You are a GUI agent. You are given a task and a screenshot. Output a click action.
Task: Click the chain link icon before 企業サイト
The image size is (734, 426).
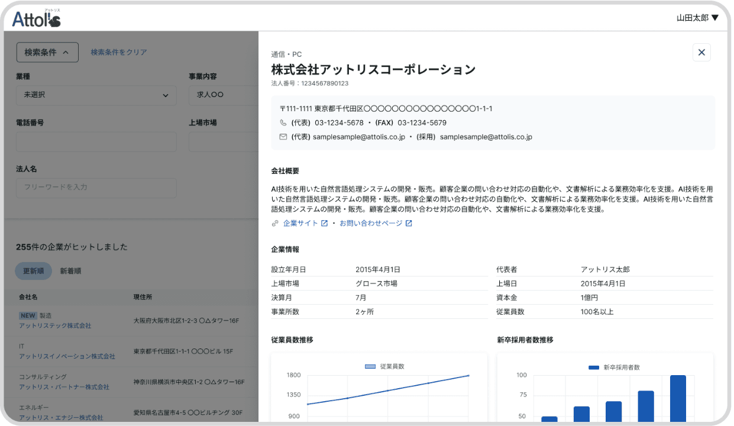coord(275,224)
